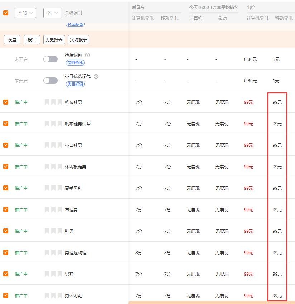This screenshot has width=295, height=304.
Task: Open the 全 dropdown filter
Action: pos(52,13)
